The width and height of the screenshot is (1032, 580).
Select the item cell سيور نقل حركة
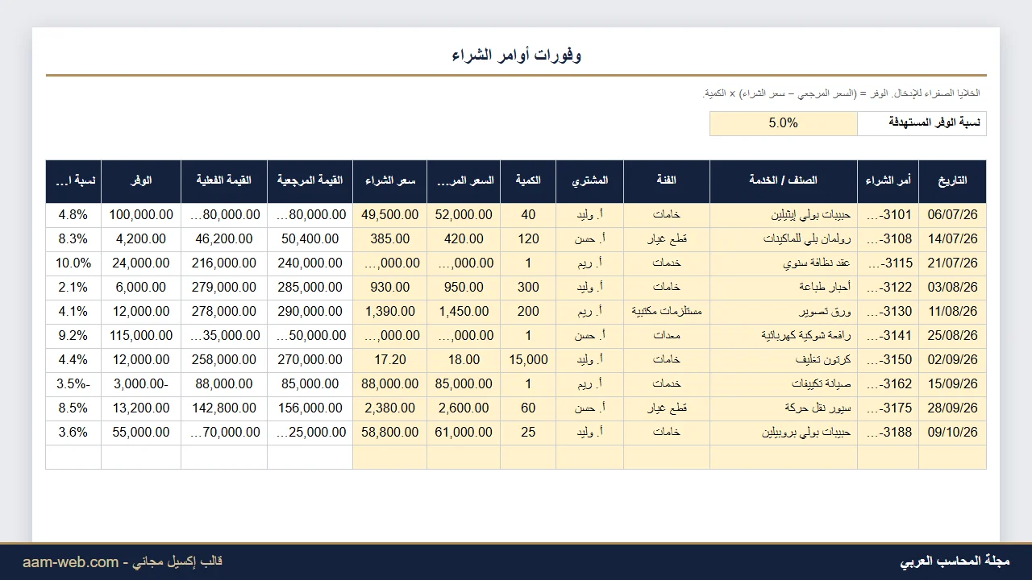coord(783,408)
